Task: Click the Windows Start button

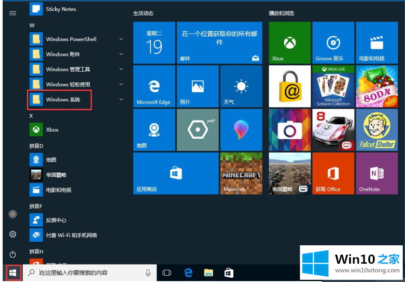Action: point(13,273)
